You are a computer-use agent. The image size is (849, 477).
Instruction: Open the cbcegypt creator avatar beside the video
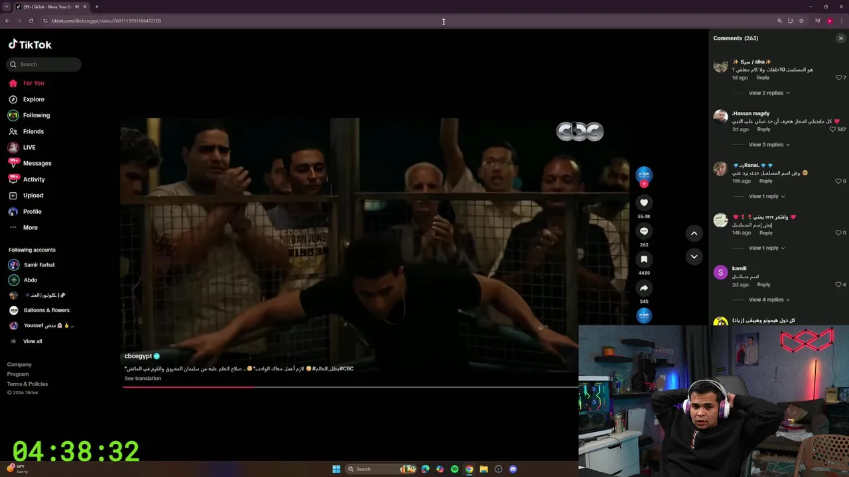644,174
